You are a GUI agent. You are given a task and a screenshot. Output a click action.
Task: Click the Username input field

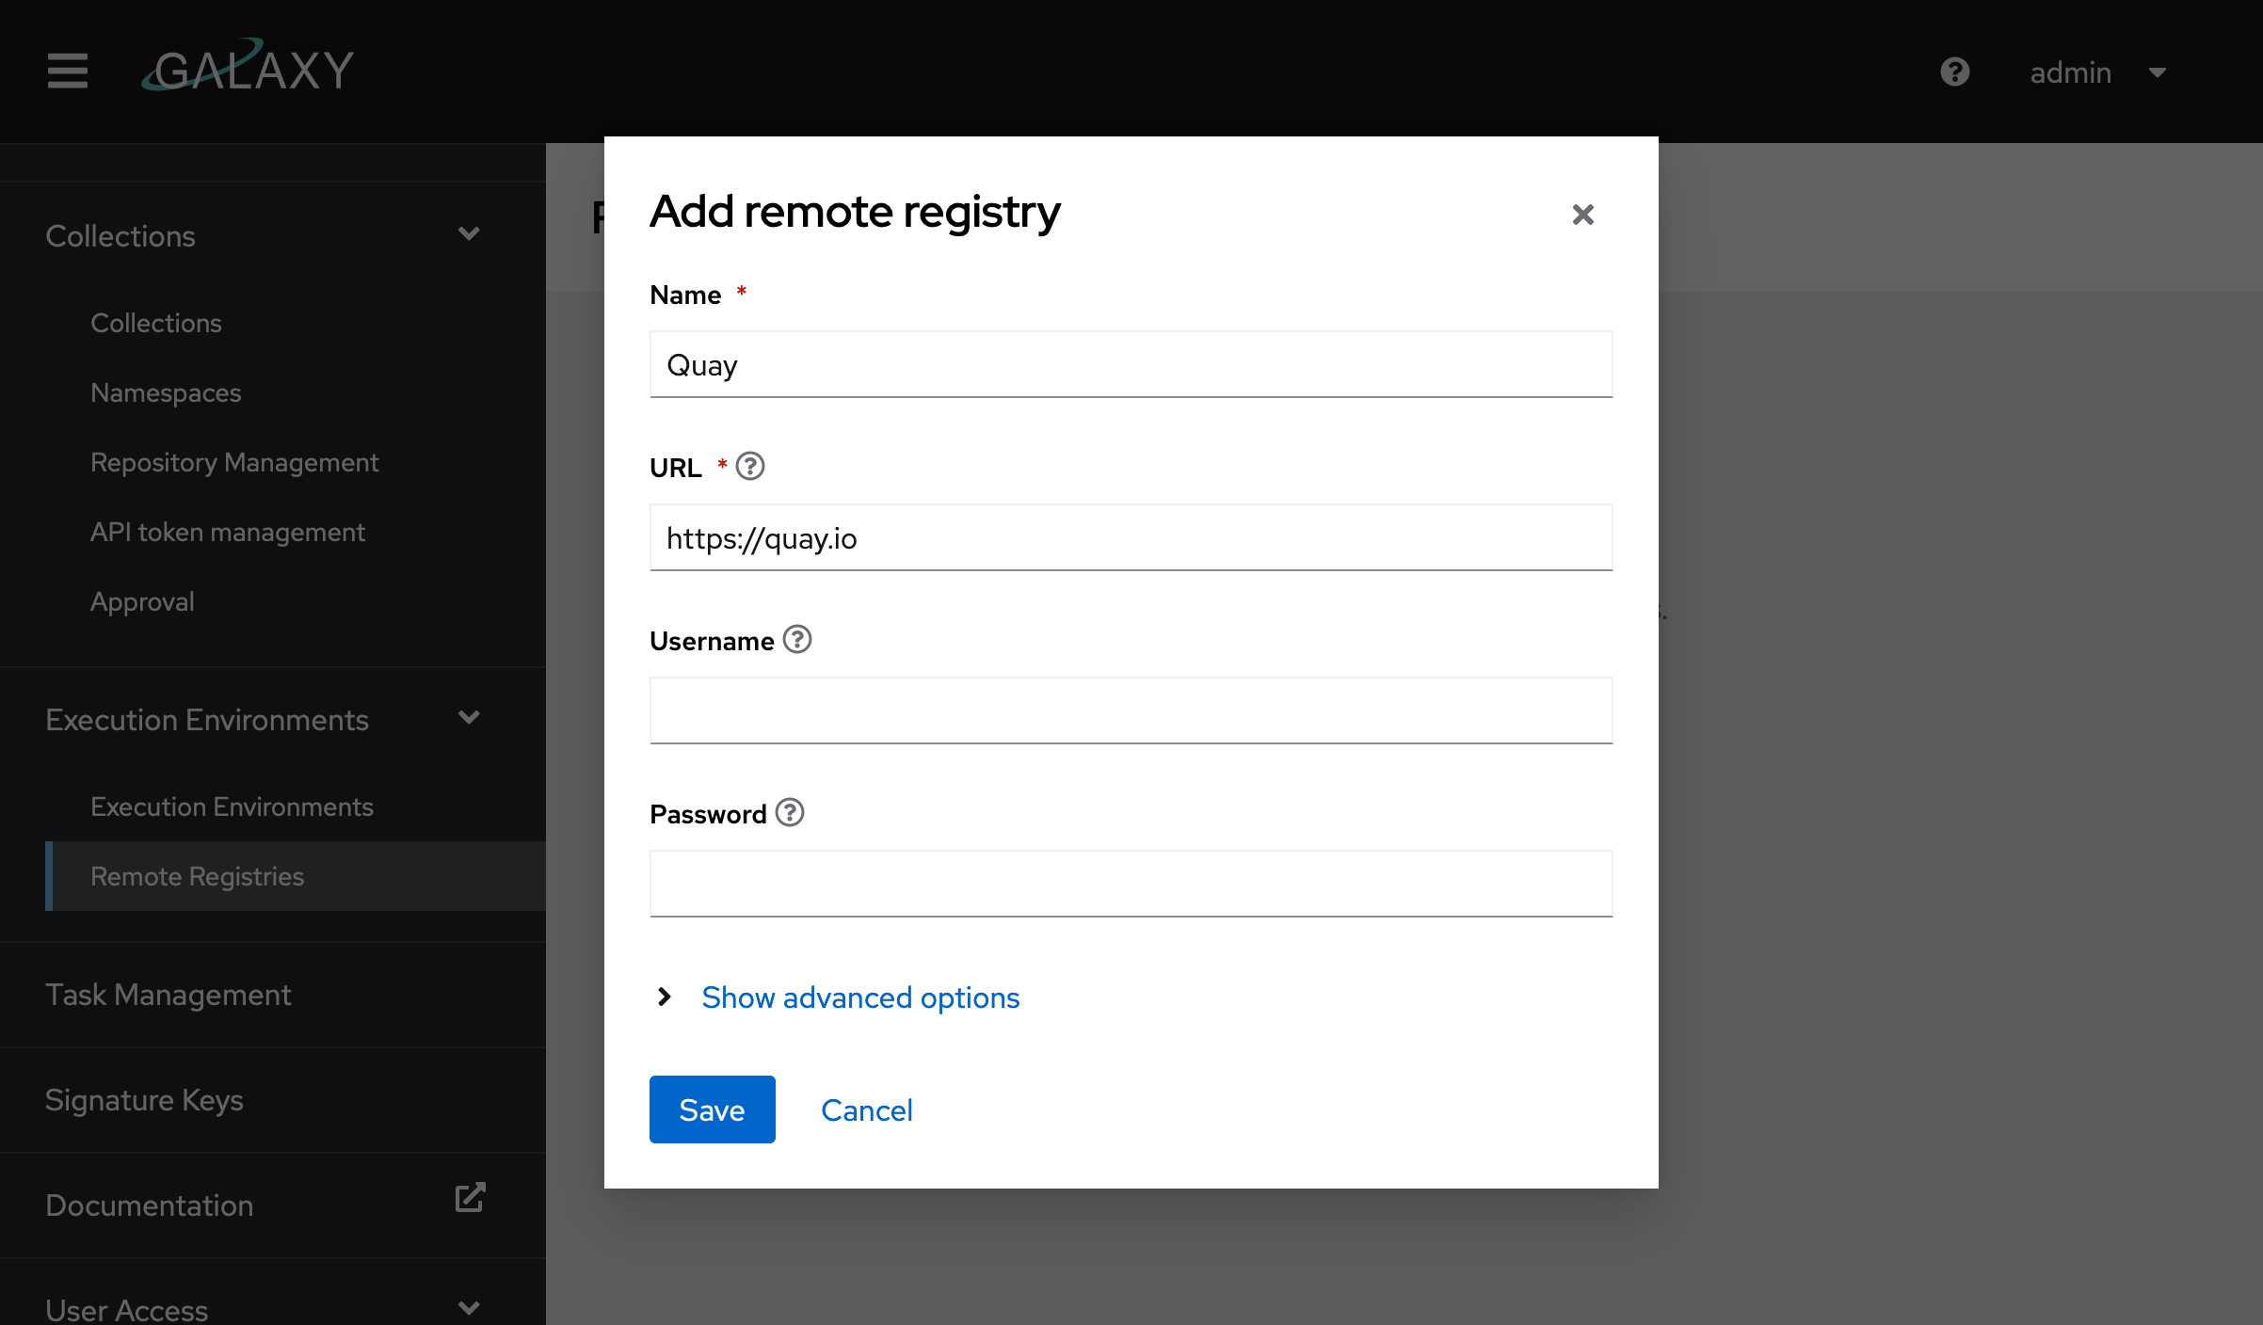[x=1131, y=710]
